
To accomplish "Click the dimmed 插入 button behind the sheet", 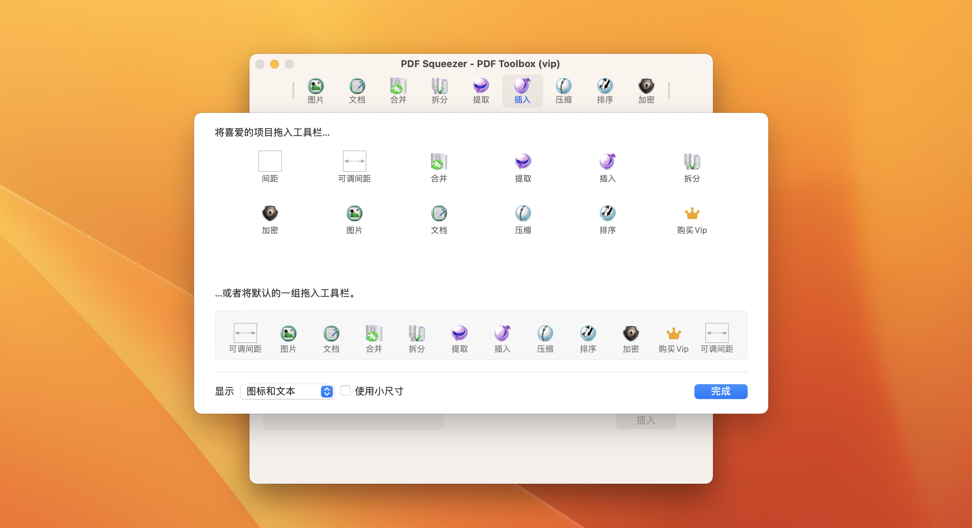I will tap(646, 421).
